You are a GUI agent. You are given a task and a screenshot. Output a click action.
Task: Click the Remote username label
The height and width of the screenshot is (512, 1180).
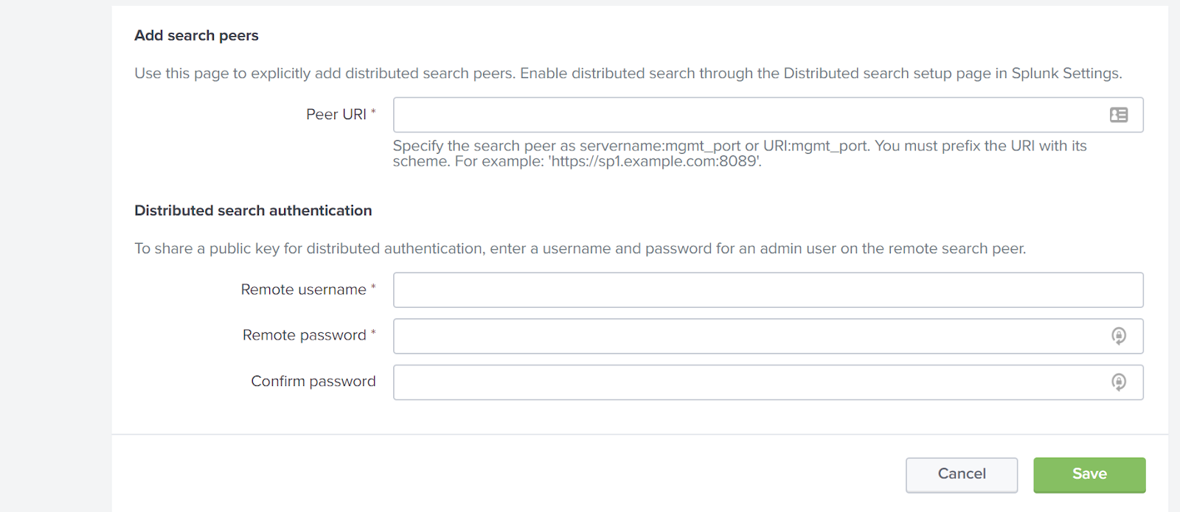(303, 290)
